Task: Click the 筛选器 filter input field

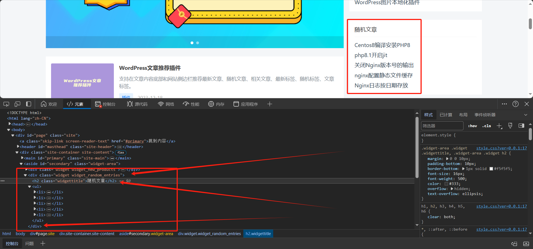Action: [x=442, y=126]
